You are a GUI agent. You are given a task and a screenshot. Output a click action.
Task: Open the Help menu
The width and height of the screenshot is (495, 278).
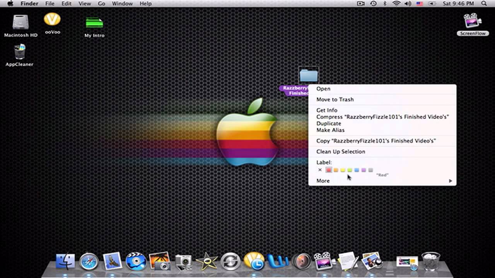click(145, 3)
